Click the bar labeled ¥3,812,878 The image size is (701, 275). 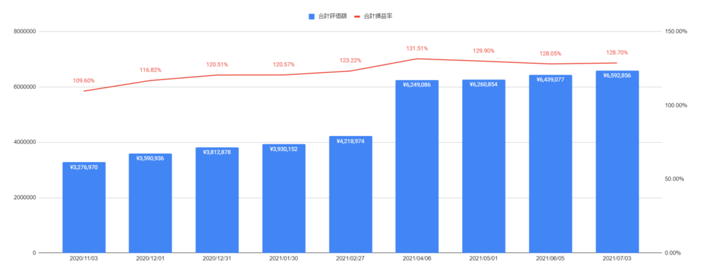217,200
